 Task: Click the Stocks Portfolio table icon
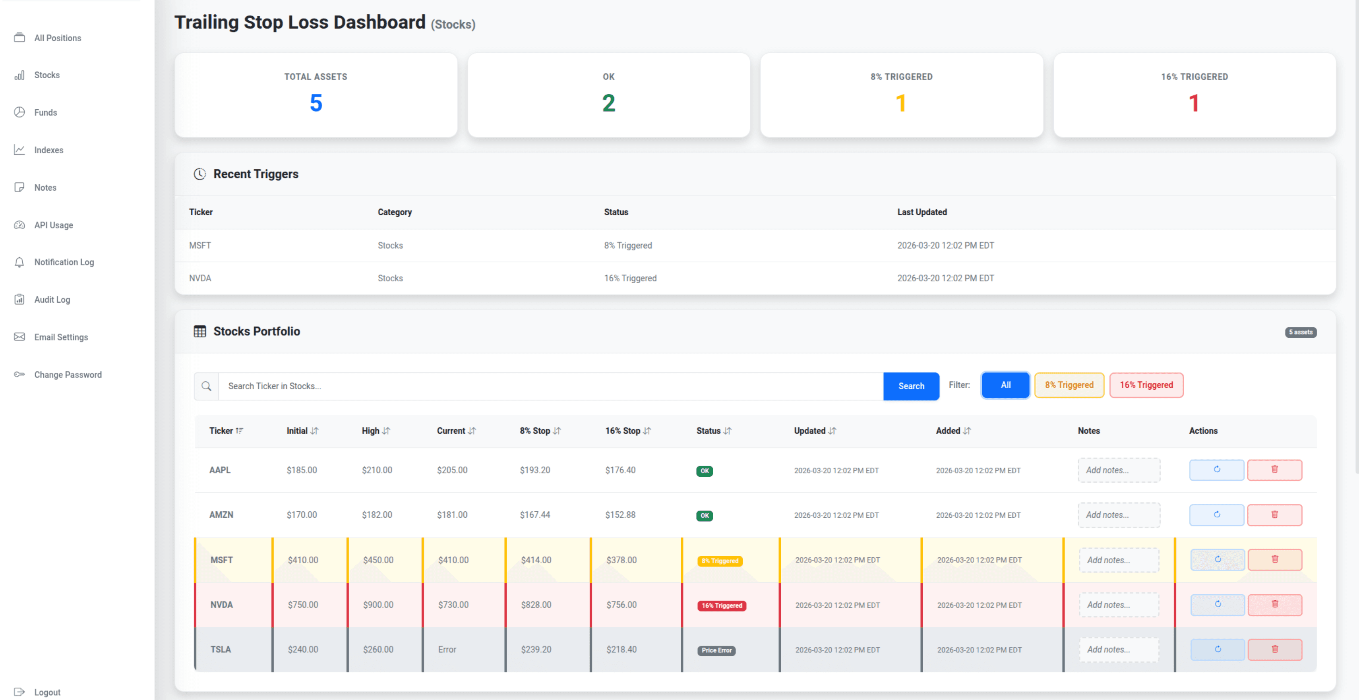coord(200,331)
